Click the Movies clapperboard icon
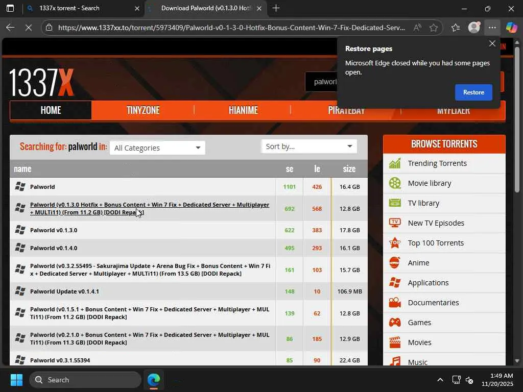The image size is (523, 392). coord(395,342)
